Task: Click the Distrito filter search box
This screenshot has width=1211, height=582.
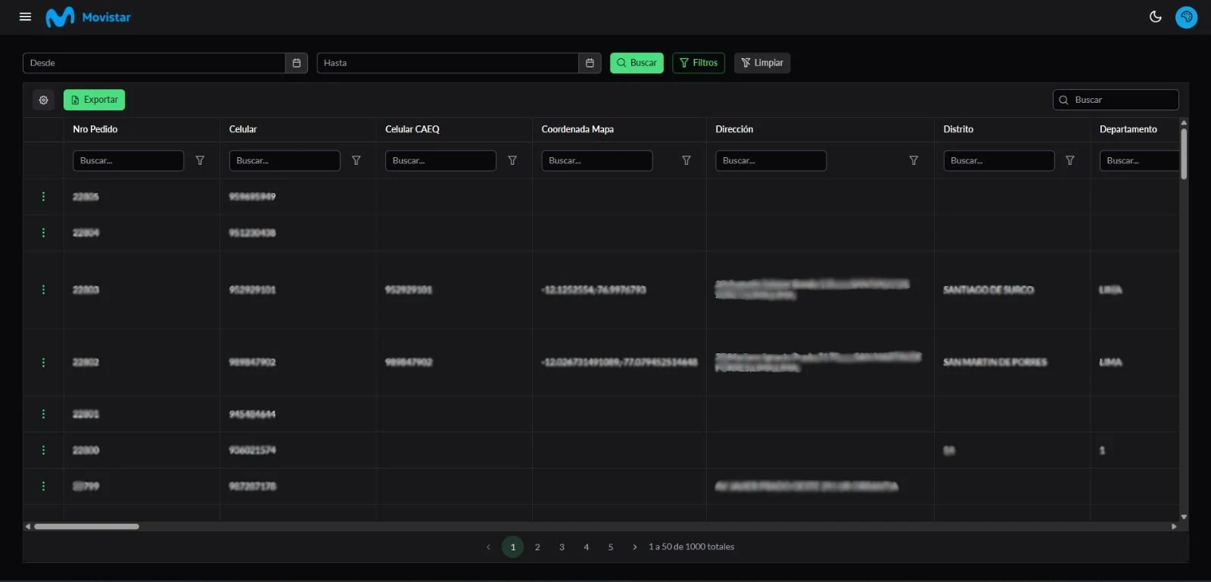Action: click(x=999, y=160)
